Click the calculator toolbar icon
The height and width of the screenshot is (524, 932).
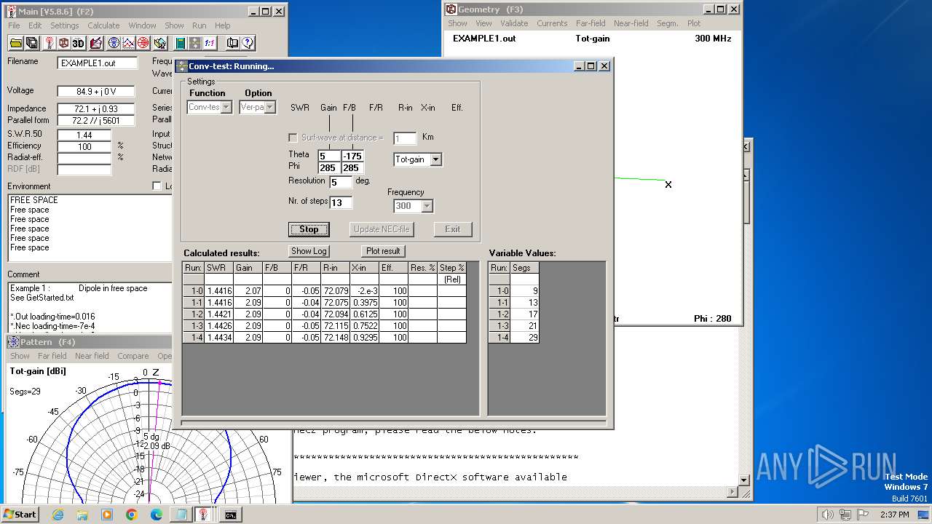[180, 43]
